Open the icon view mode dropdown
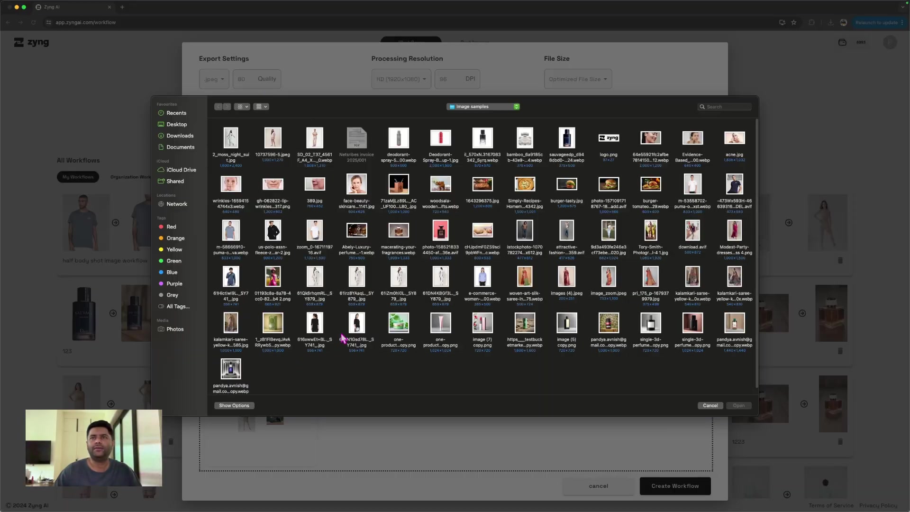The height and width of the screenshot is (512, 910). pyautogui.click(x=242, y=107)
